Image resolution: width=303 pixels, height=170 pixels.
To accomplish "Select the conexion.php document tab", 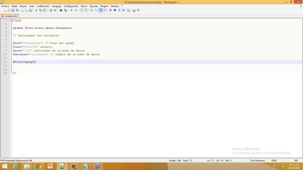I will coord(9,16).
